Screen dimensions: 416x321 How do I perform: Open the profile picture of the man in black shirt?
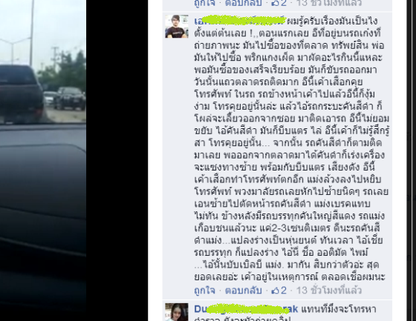coord(177,26)
